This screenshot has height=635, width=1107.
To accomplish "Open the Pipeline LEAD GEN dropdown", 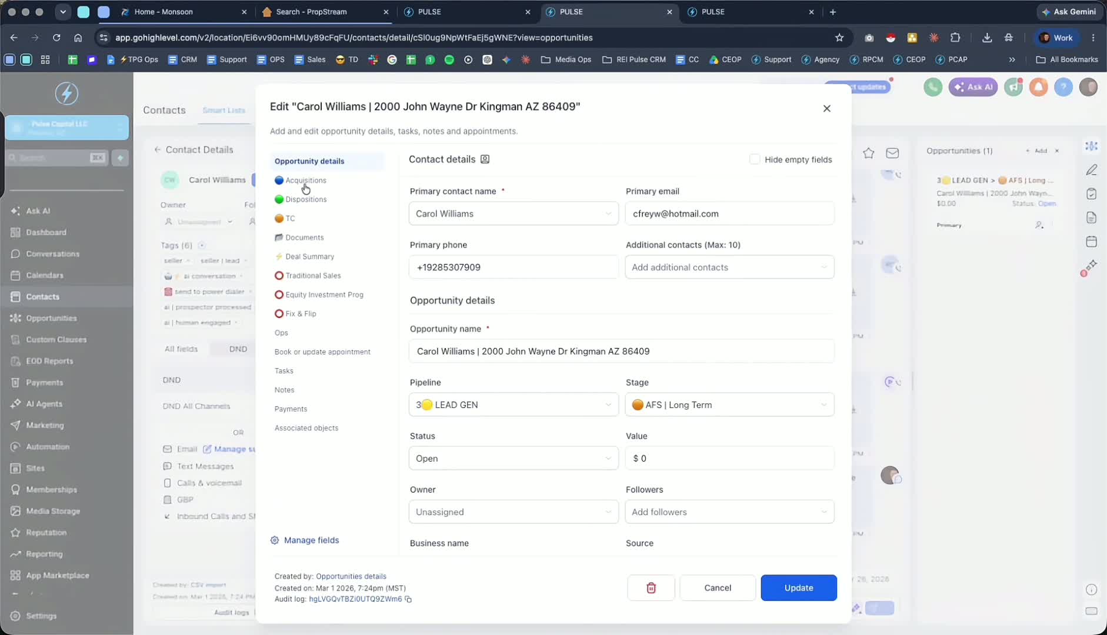I will coord(514,405).
